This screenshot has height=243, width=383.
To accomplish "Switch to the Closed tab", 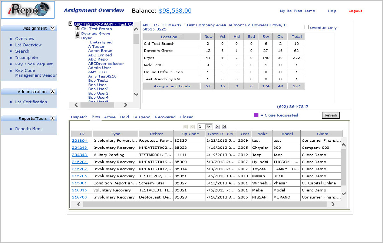I will coord(187,117).
